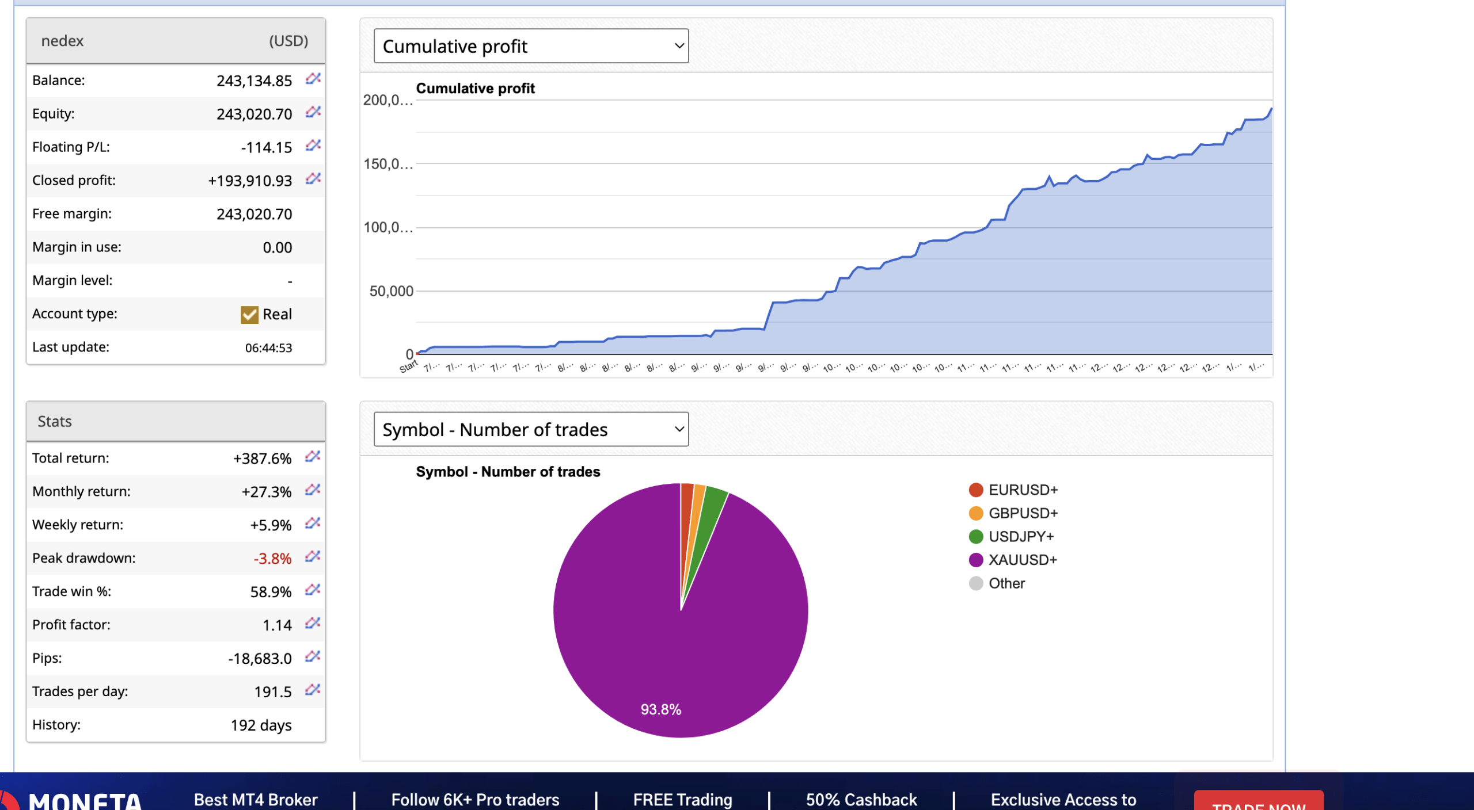Viewport: 1474px width, 810px height.
Task: Show the Monthly return chart icon
Action: coord(311,491)
